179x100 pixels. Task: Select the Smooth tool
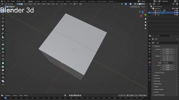click(x=3, y=70)
